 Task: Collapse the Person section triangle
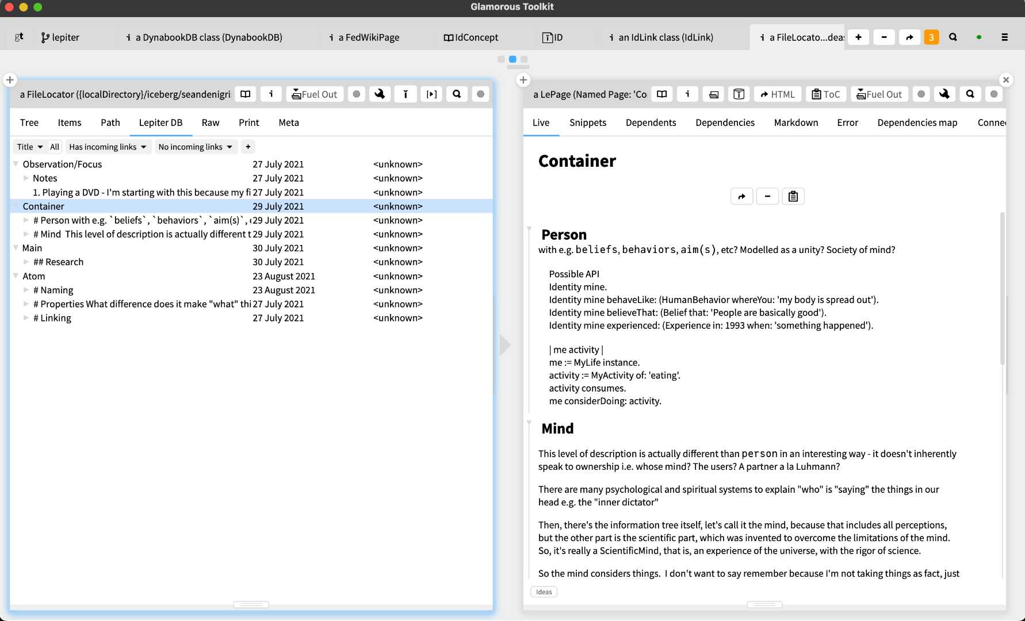click(529, 229)
